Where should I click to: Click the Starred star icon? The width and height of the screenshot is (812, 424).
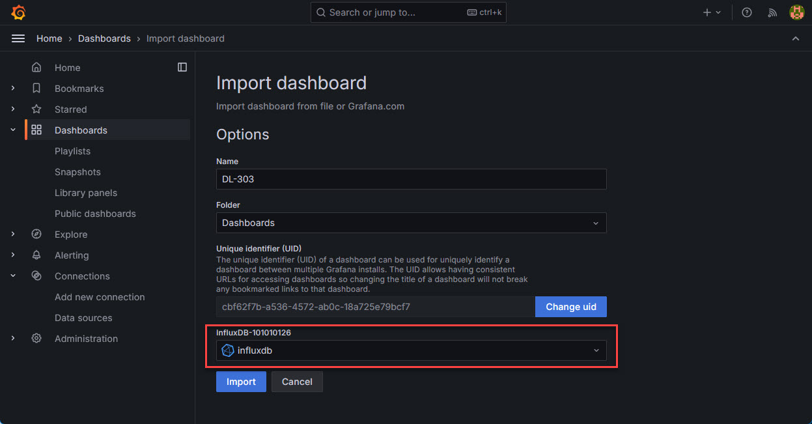coord(36,109)
